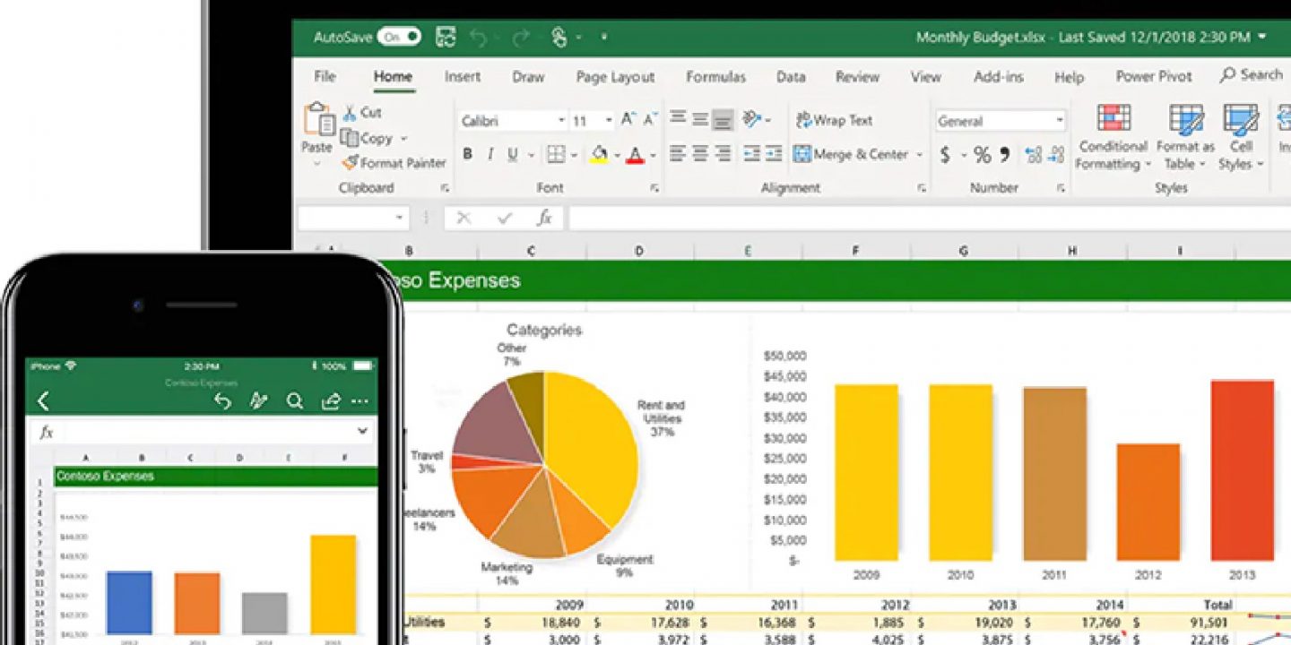Click the Cut scissors icon
Viewport: 1291px width, 645px height.
[351, 113]
